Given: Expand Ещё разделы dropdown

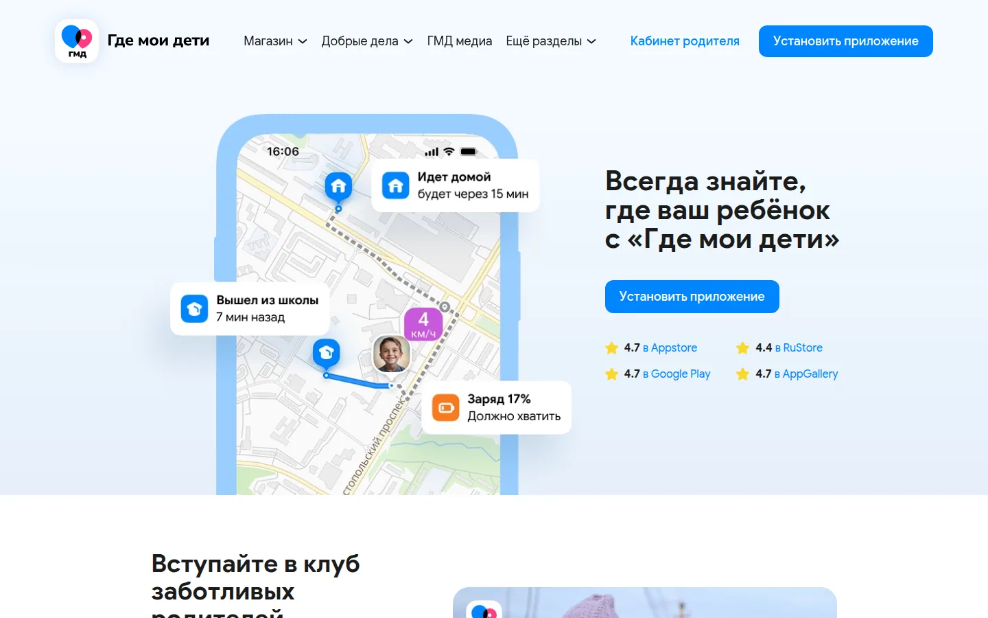Looking at the screenshot, I should coord(551,41).
